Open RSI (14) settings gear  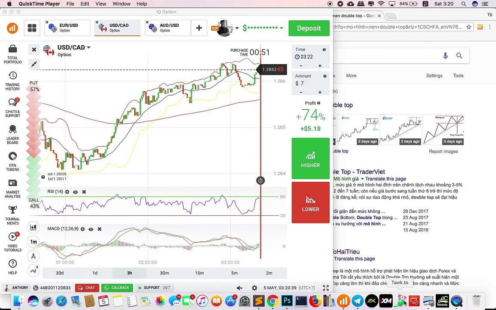67,192
